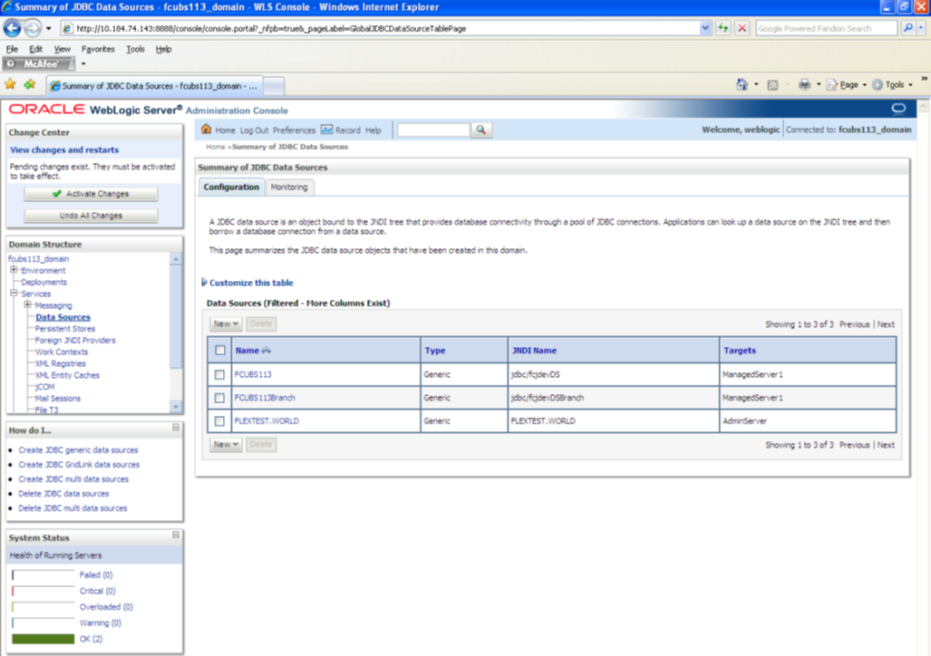Click Undo All Changes button
Viewport: 931px width, 656px height.
point(91,216)
